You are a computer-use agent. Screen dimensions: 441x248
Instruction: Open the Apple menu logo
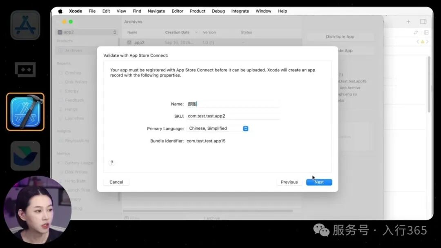tap(60, 11)
